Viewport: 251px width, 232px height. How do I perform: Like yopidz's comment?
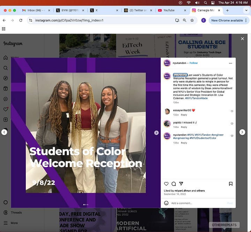[232, 124]
